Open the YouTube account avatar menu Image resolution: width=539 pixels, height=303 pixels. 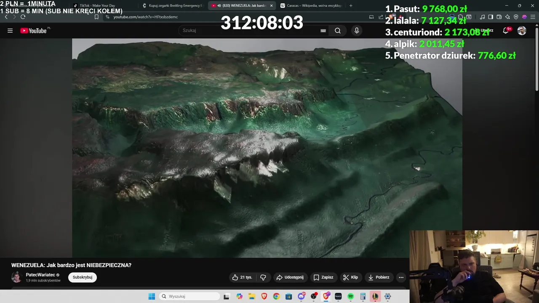tap(522, 30)
